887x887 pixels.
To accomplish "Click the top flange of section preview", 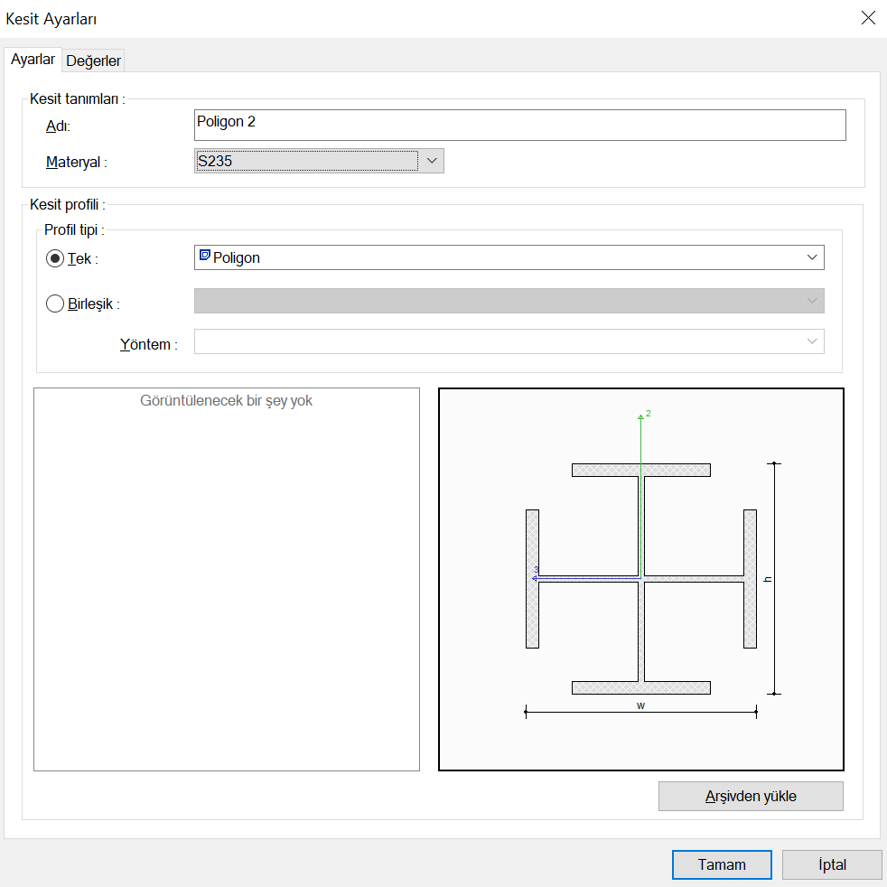I will pyautogui.click(x=640, y=470).
